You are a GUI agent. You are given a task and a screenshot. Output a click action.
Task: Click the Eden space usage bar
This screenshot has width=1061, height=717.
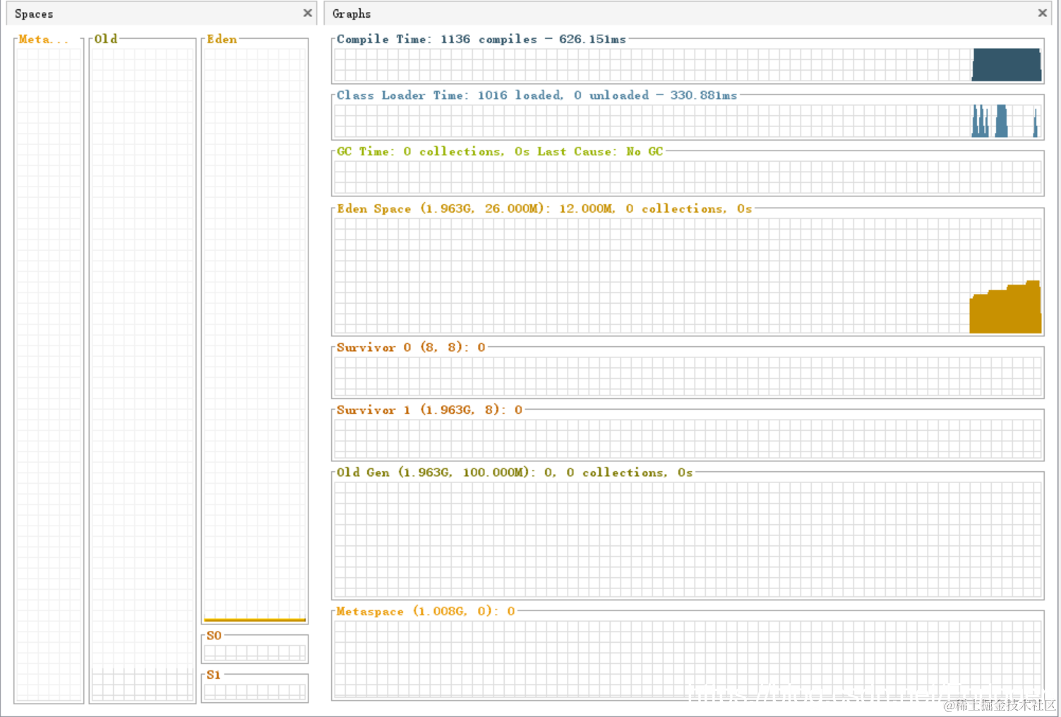(x=255, y=620)
